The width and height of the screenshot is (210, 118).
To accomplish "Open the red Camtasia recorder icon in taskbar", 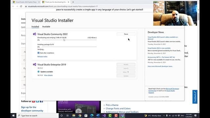I will tap(116, 116).
